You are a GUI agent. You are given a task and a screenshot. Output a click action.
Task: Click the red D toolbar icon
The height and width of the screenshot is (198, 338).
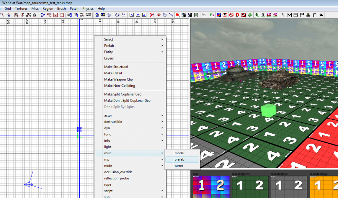tap(238, 15)
